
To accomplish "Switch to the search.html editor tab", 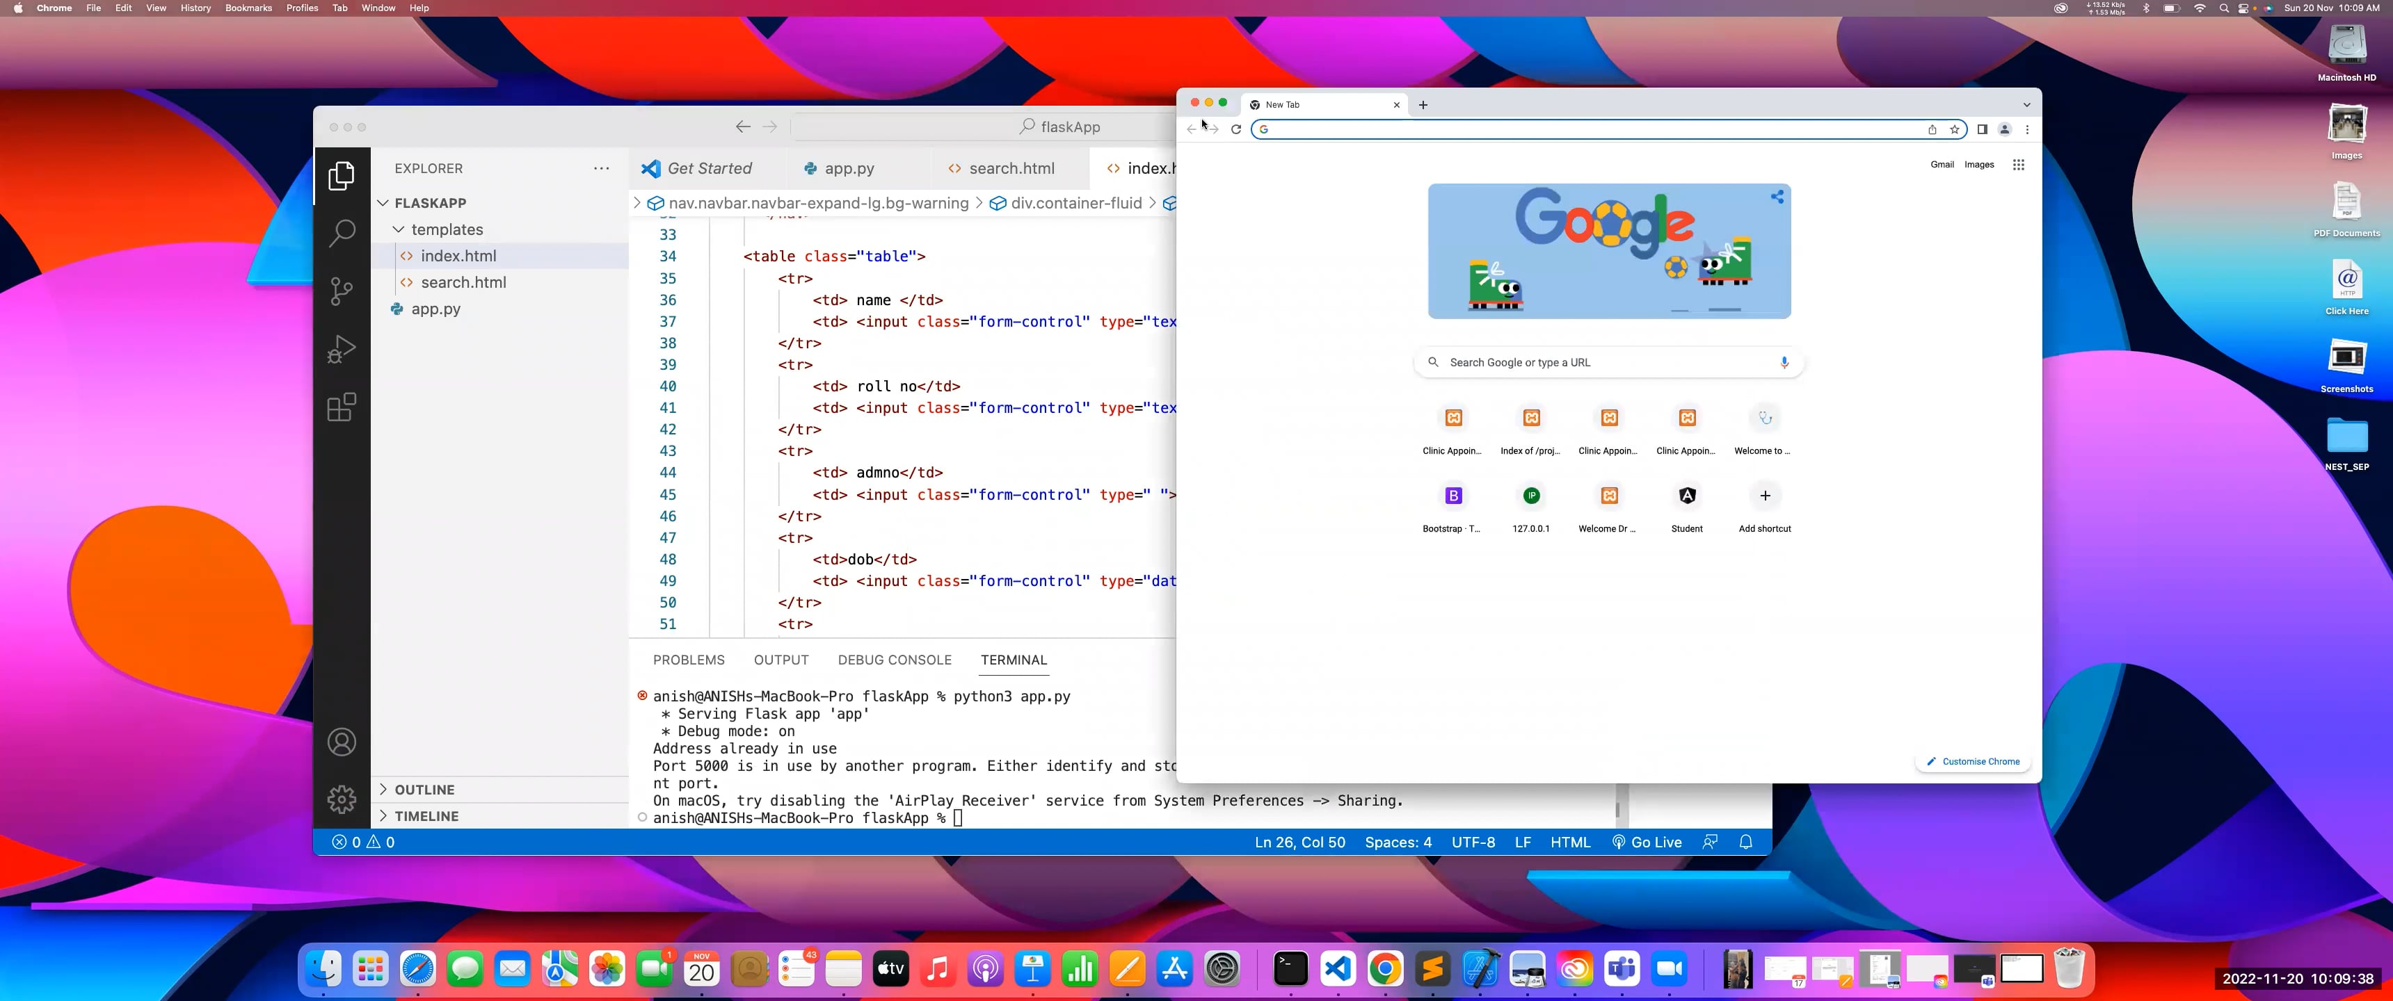I will click(1011, 168).
